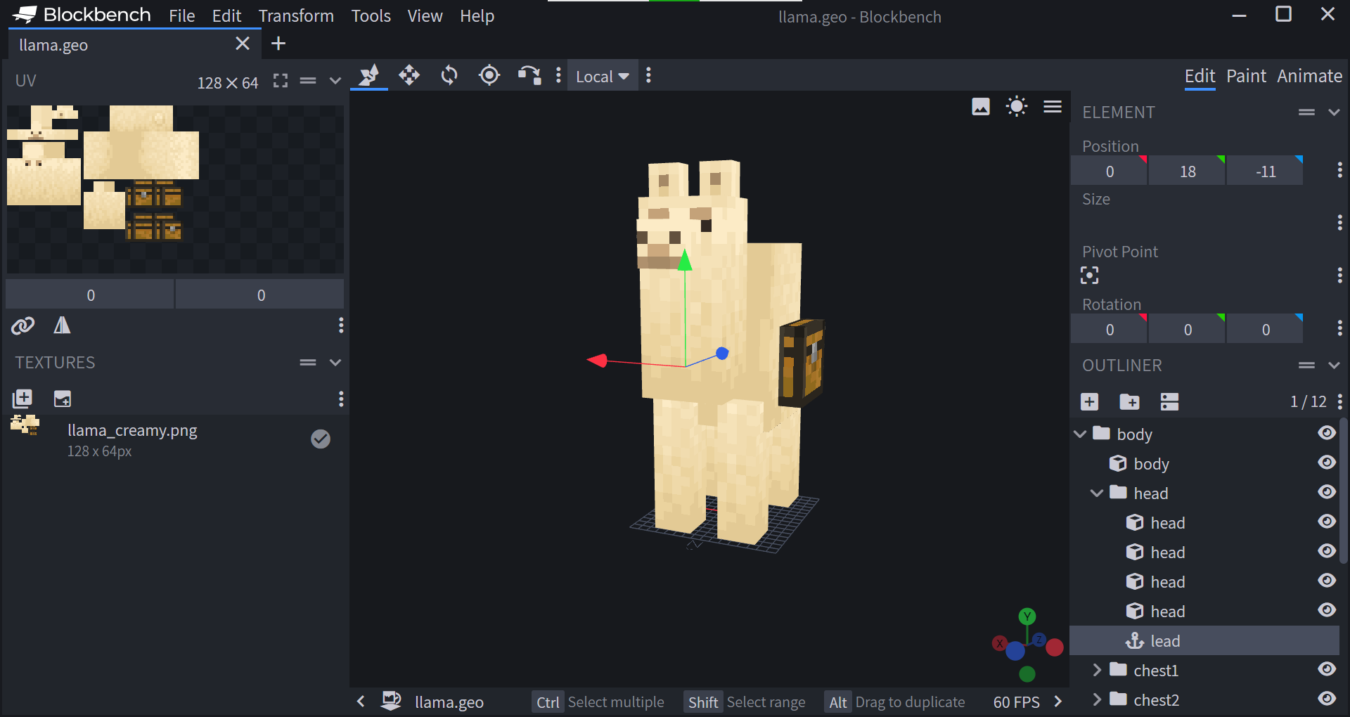Click status bar right arrow
The height and width of the screenshot is (717, 1350).
tap(1058, 701)
